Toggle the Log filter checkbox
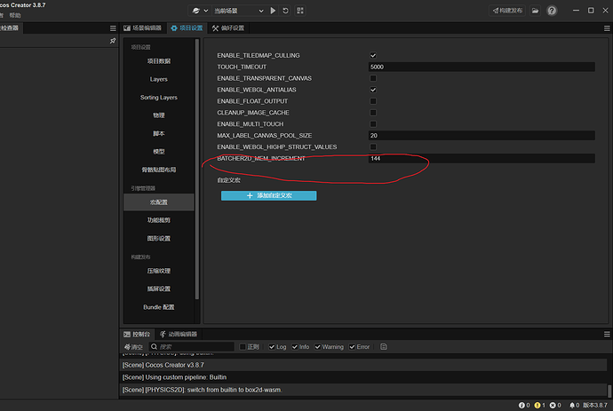613x411 pixels. tap(272, 346)
